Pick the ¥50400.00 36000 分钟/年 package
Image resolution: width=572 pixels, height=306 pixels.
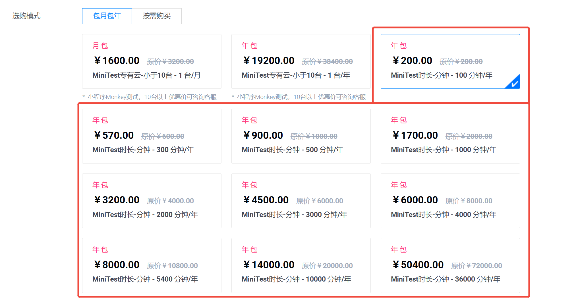coord(450,265)
